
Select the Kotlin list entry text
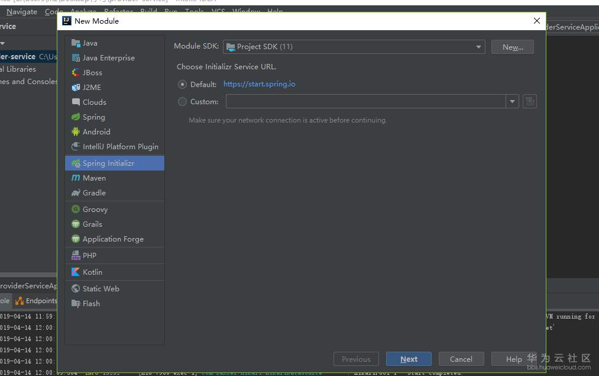coord(92,272)
